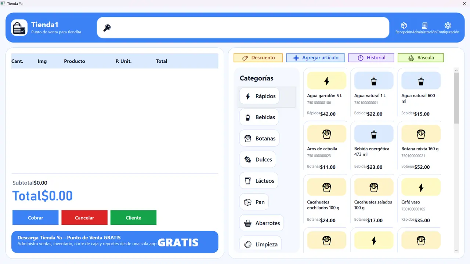Image resolution: width=470 pixels, height=264 pixels.
Task: Close the Tienda Ya window
Action: click(x=464, y=3)
